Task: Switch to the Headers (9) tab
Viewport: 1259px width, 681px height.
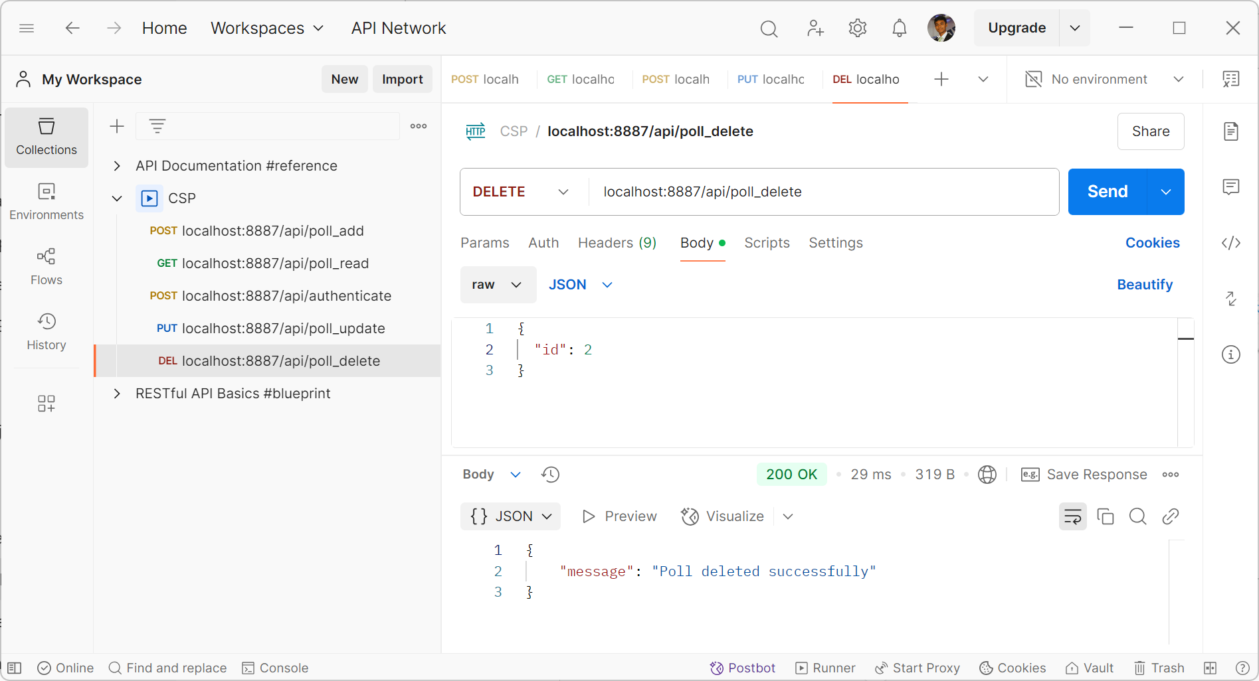Action: tap(617, 243)
